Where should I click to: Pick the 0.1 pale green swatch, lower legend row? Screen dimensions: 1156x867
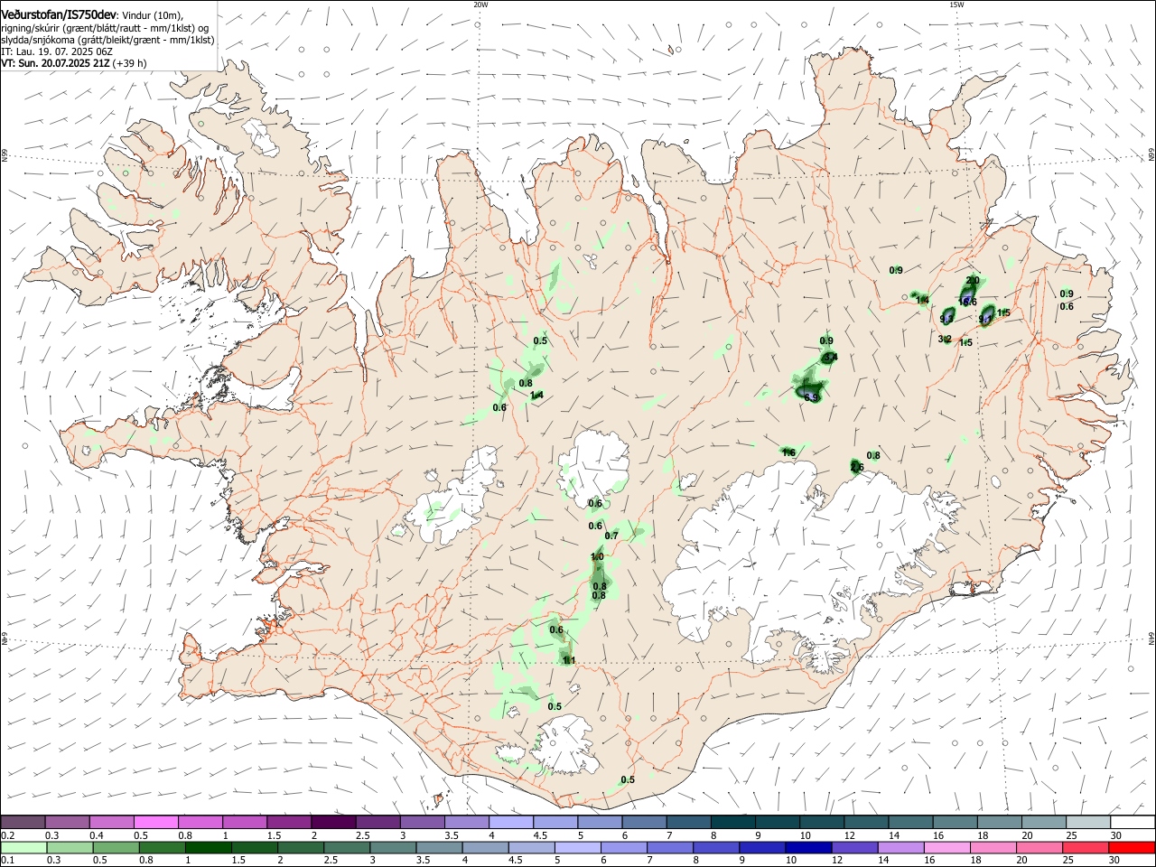tap(23, 847)
